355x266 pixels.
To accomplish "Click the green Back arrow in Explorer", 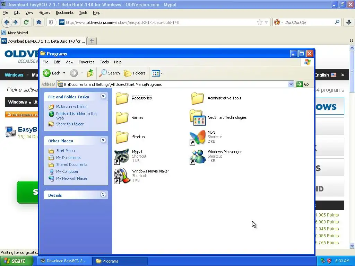I will coord(47,73).
